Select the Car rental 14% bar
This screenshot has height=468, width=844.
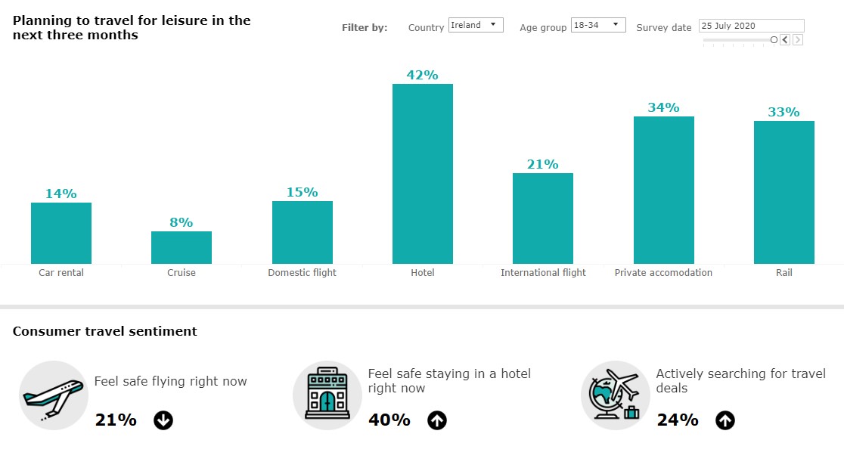[x=61, y=233]
